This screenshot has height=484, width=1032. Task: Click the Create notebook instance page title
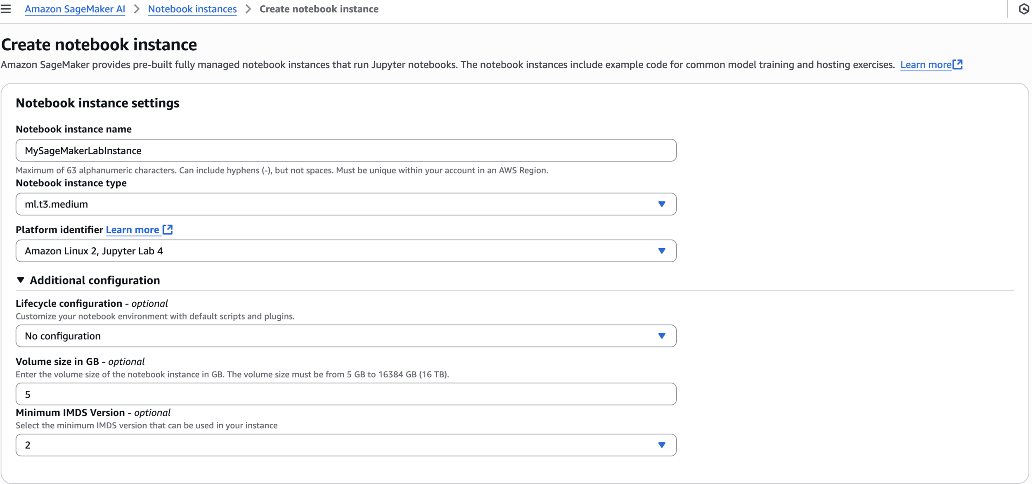click(x=99, y=45)
